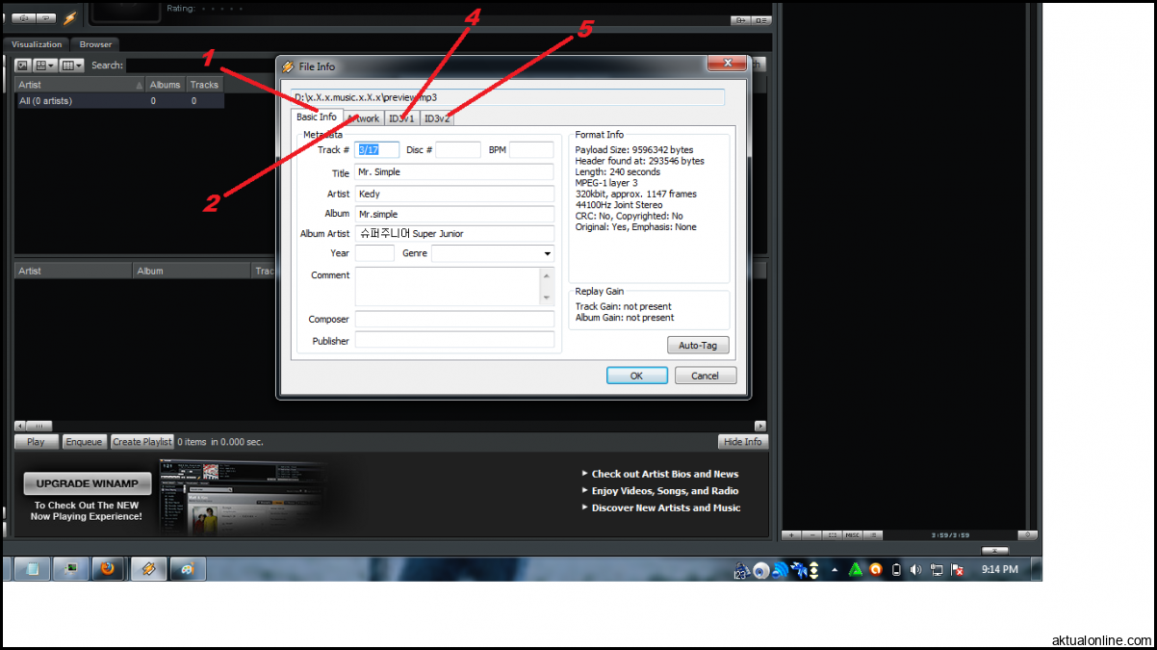Select the Artwork tab in File Info
This screenshot has height=650, width=1157.
coord(363,118)
